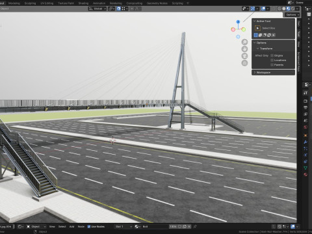Screen dimensions: 312x234
Task: Open the Output properties tab icon
Action: [x=305, y=108]
